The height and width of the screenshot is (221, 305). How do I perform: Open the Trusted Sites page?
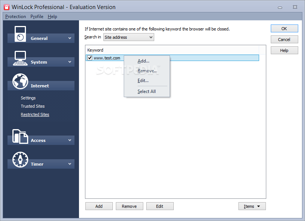[32, 106]
